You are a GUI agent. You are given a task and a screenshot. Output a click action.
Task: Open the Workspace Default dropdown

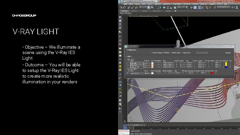point(150,1)
